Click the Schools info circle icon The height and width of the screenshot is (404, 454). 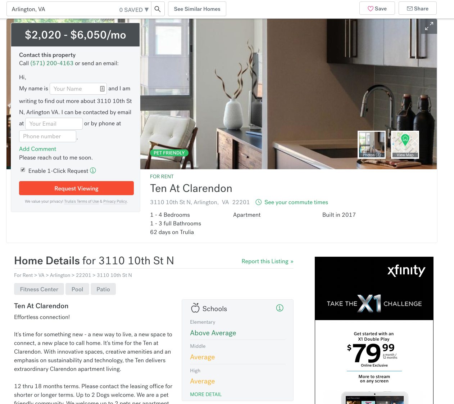[280, 308]
